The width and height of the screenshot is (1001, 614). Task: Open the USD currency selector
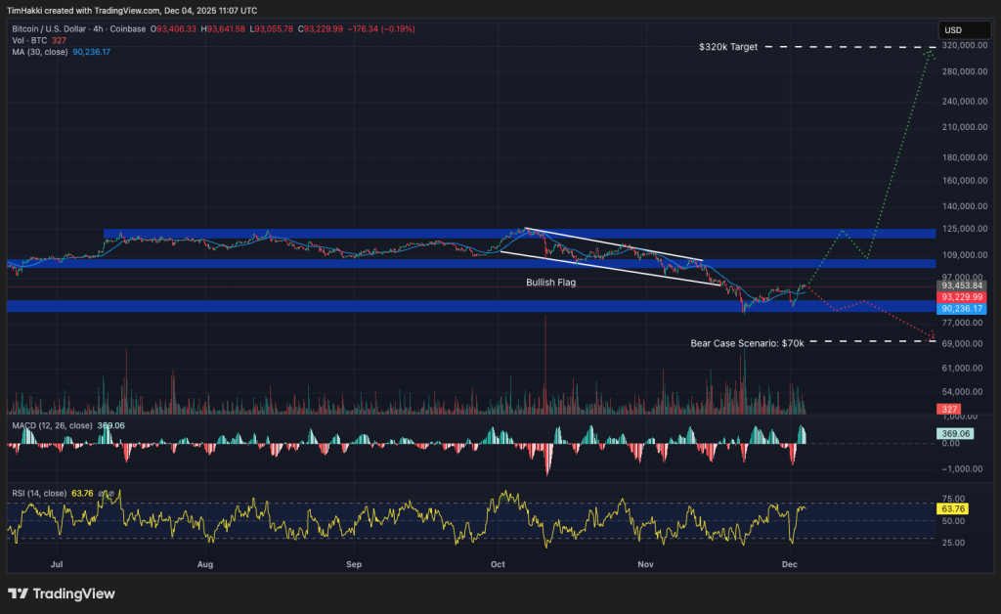964,29
